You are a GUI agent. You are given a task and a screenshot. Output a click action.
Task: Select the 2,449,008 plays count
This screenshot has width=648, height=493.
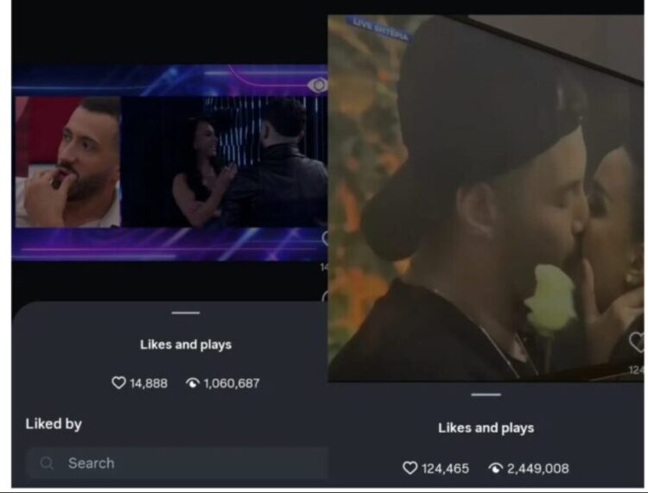(537, 468)
